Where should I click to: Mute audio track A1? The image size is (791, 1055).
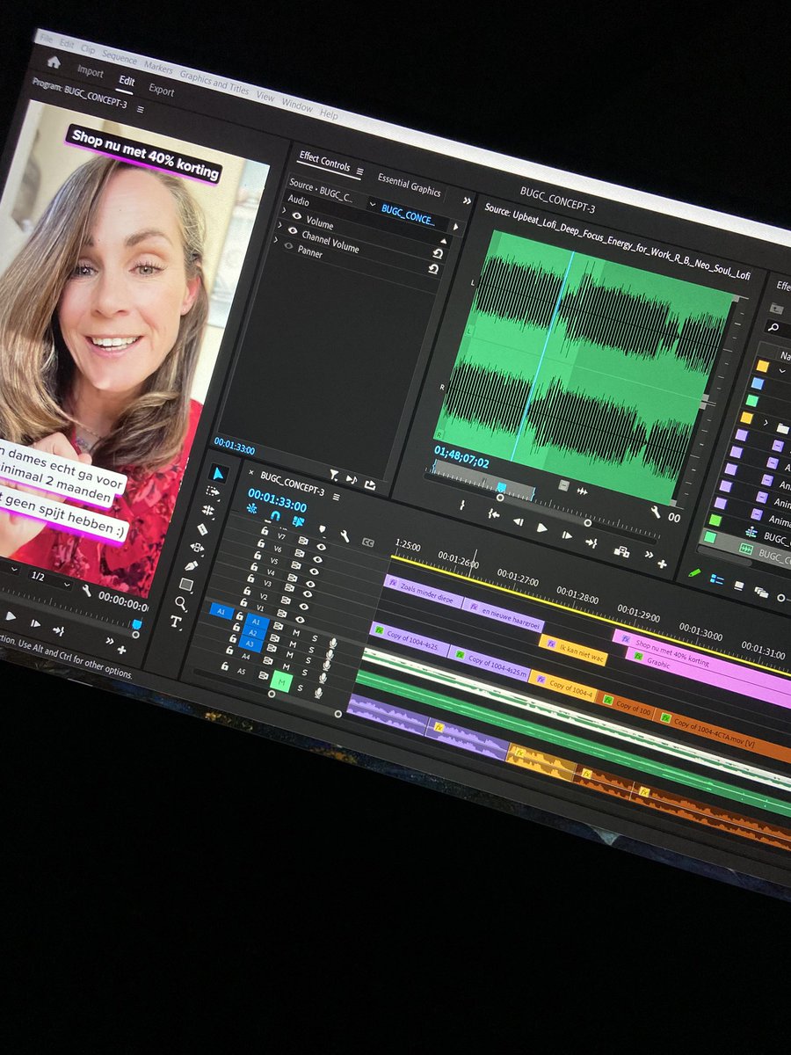296,632
